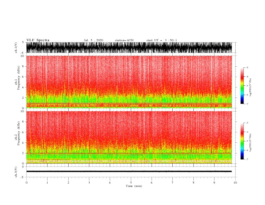Screen dimensions: 265x205
Task: Click the "-3" label on ch.1 color bar
Action: tap(247, 67)
